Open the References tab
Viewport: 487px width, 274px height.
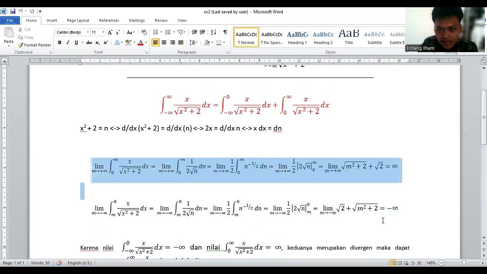click(x=109, y=21)
